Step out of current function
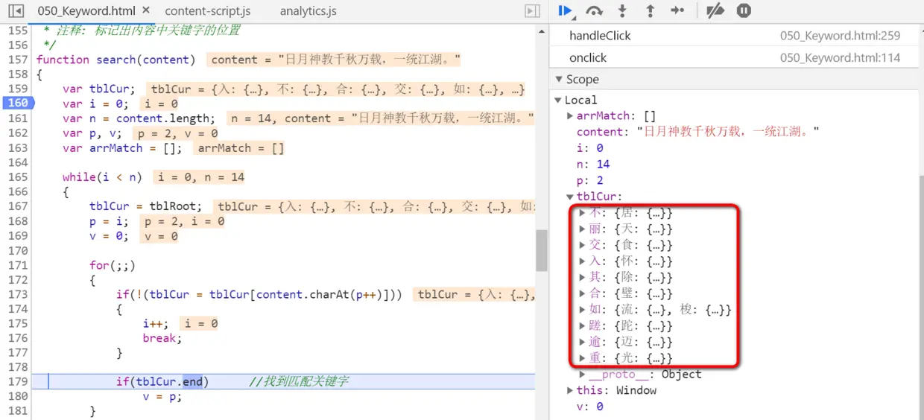Viewport: 924px width, 420px height. (650, 10)
